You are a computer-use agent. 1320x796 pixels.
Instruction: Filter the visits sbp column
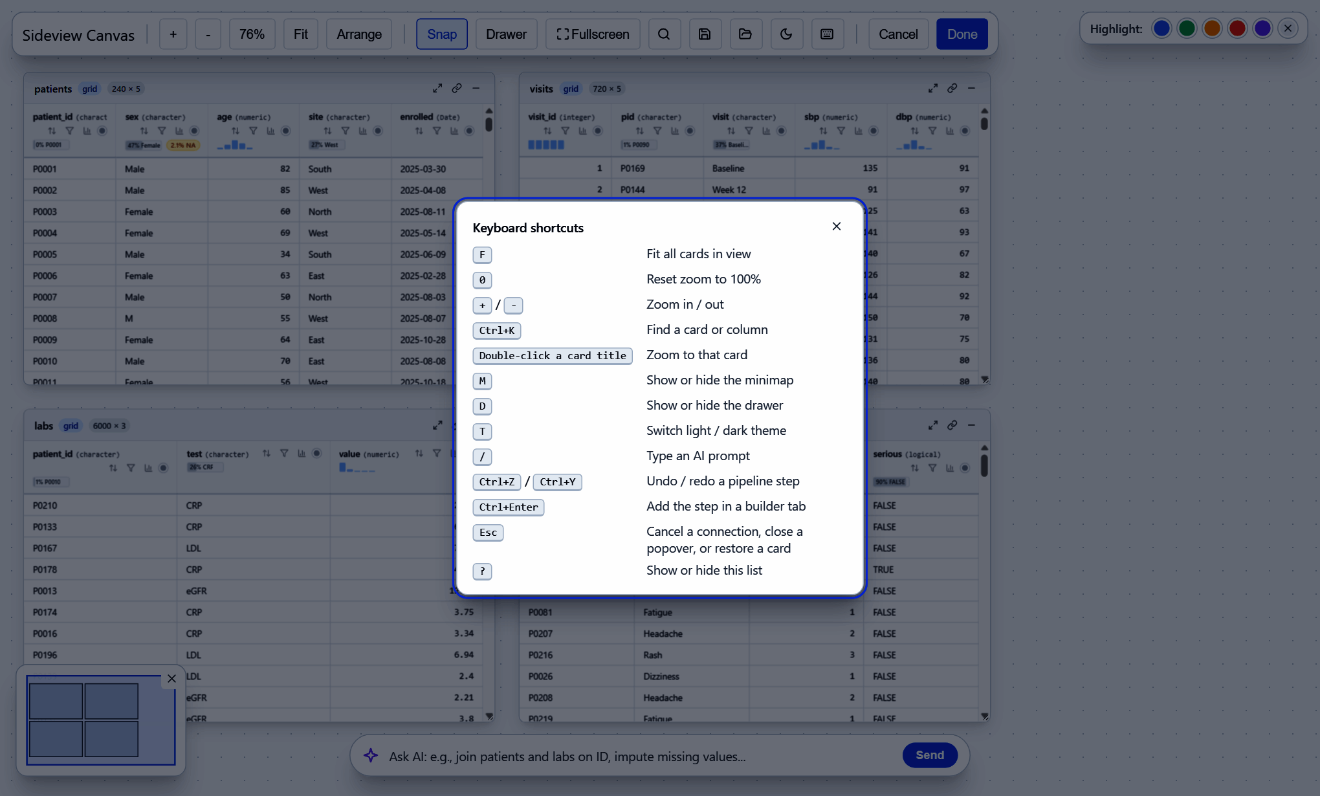click(x=841, y=131)
